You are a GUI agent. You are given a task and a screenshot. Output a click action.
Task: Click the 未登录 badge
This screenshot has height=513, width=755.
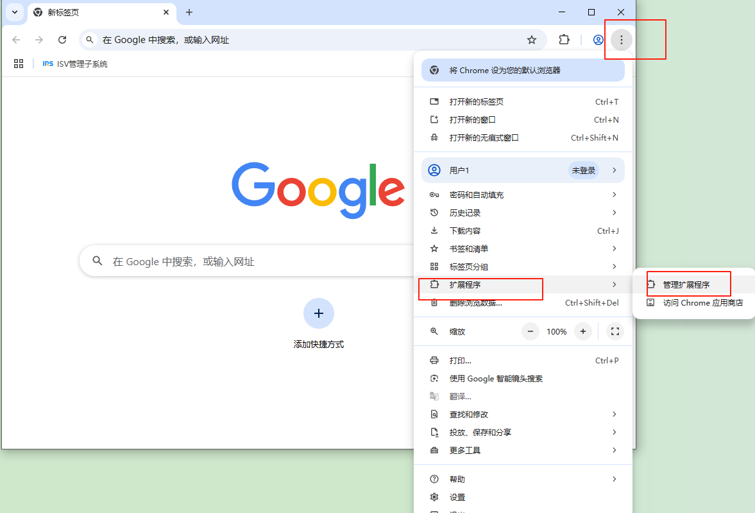click(584, 170)
